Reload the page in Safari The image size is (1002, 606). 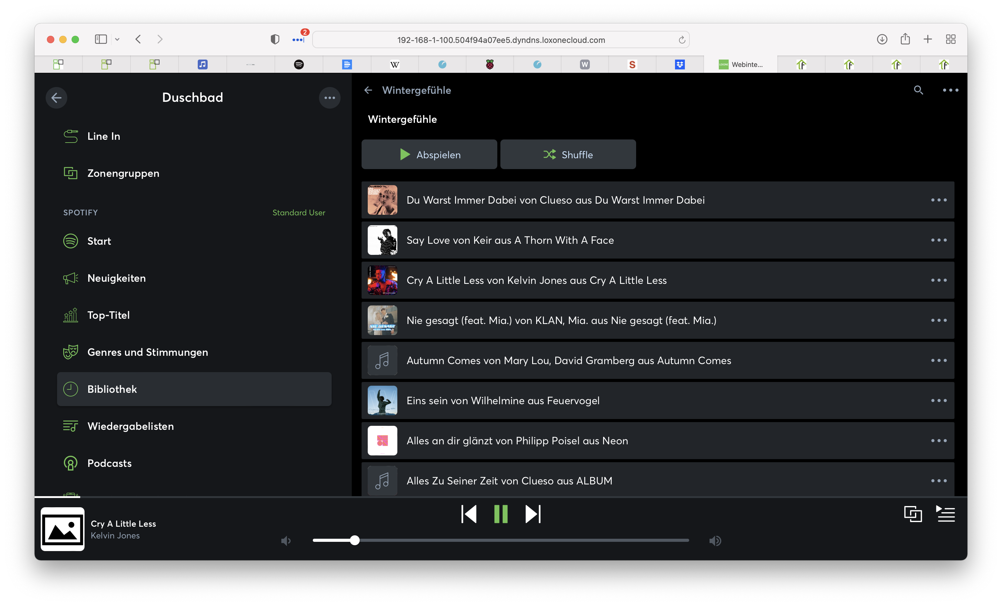pos(681,40)
